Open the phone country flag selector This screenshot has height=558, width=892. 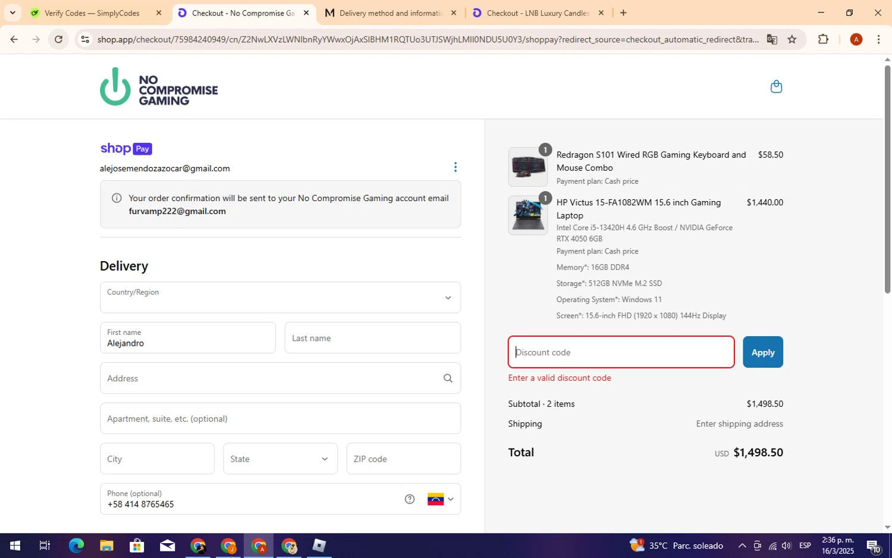[x=440, y=499]
